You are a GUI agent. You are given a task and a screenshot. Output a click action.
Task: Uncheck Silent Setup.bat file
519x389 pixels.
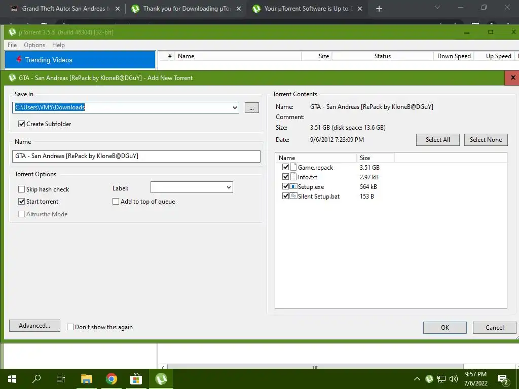(285, 196)
